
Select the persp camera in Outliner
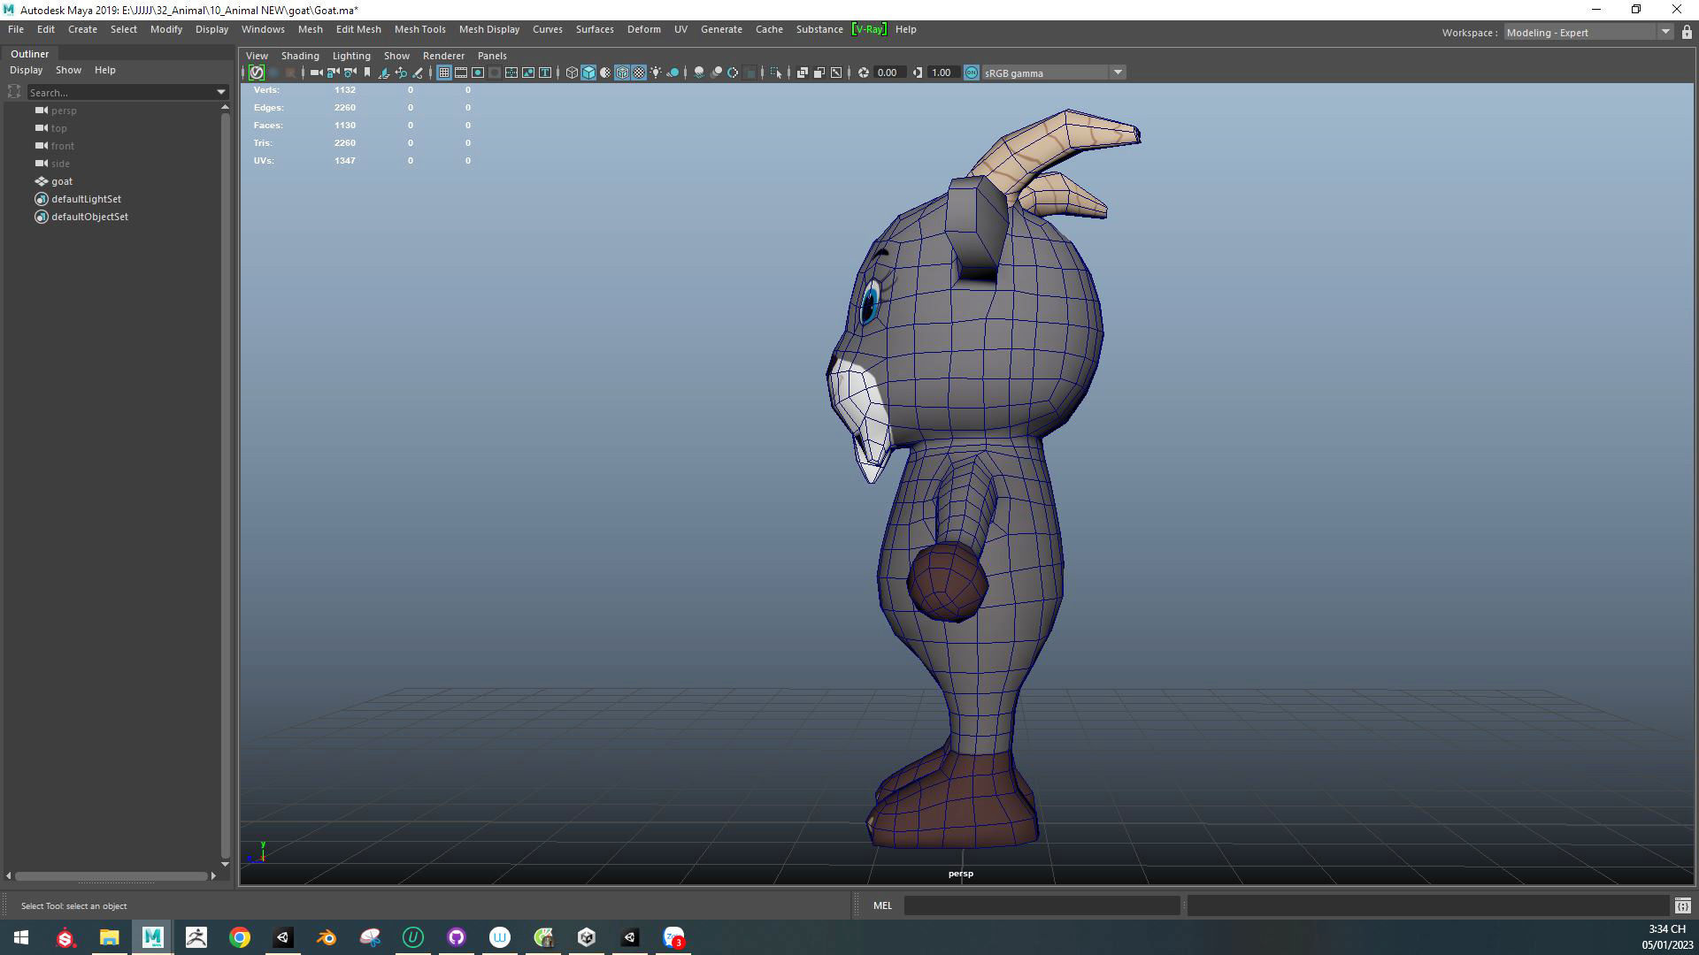pos(64,111)
